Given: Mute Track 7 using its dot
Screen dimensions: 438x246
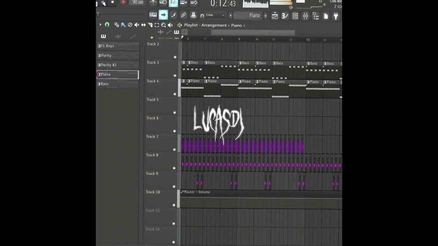Looking at the screenshot, I should [175, 150].
